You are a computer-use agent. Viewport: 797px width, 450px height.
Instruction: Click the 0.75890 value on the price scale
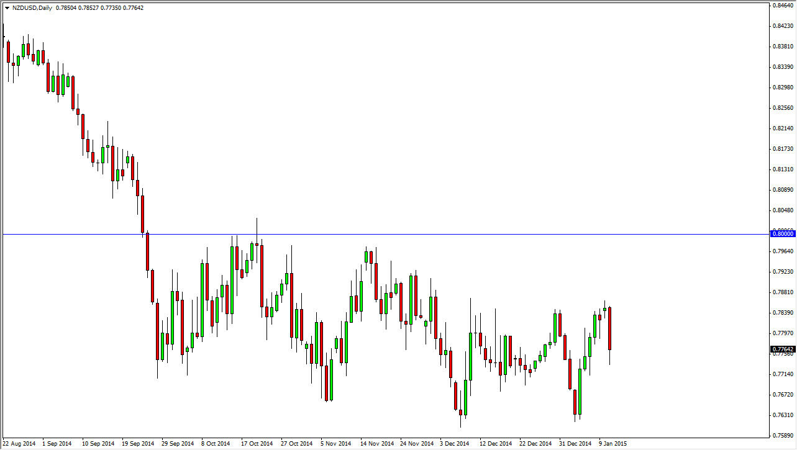pos(781,436)
